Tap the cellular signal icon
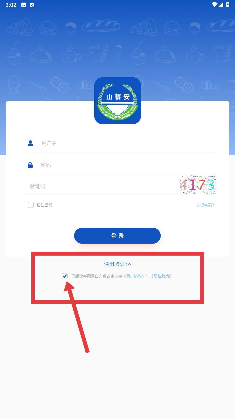 point(221,5)
